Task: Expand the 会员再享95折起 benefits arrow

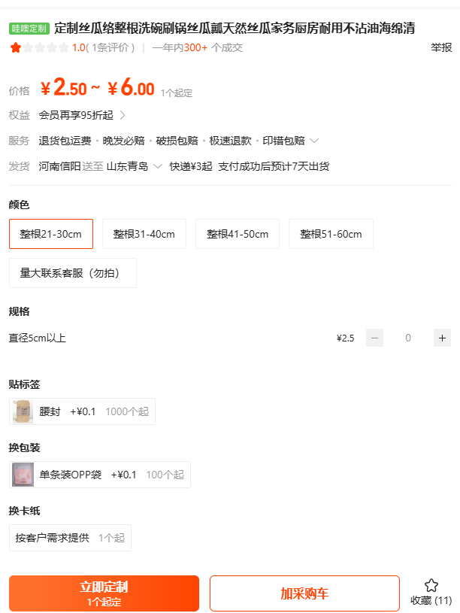Action: pos(123,116)
